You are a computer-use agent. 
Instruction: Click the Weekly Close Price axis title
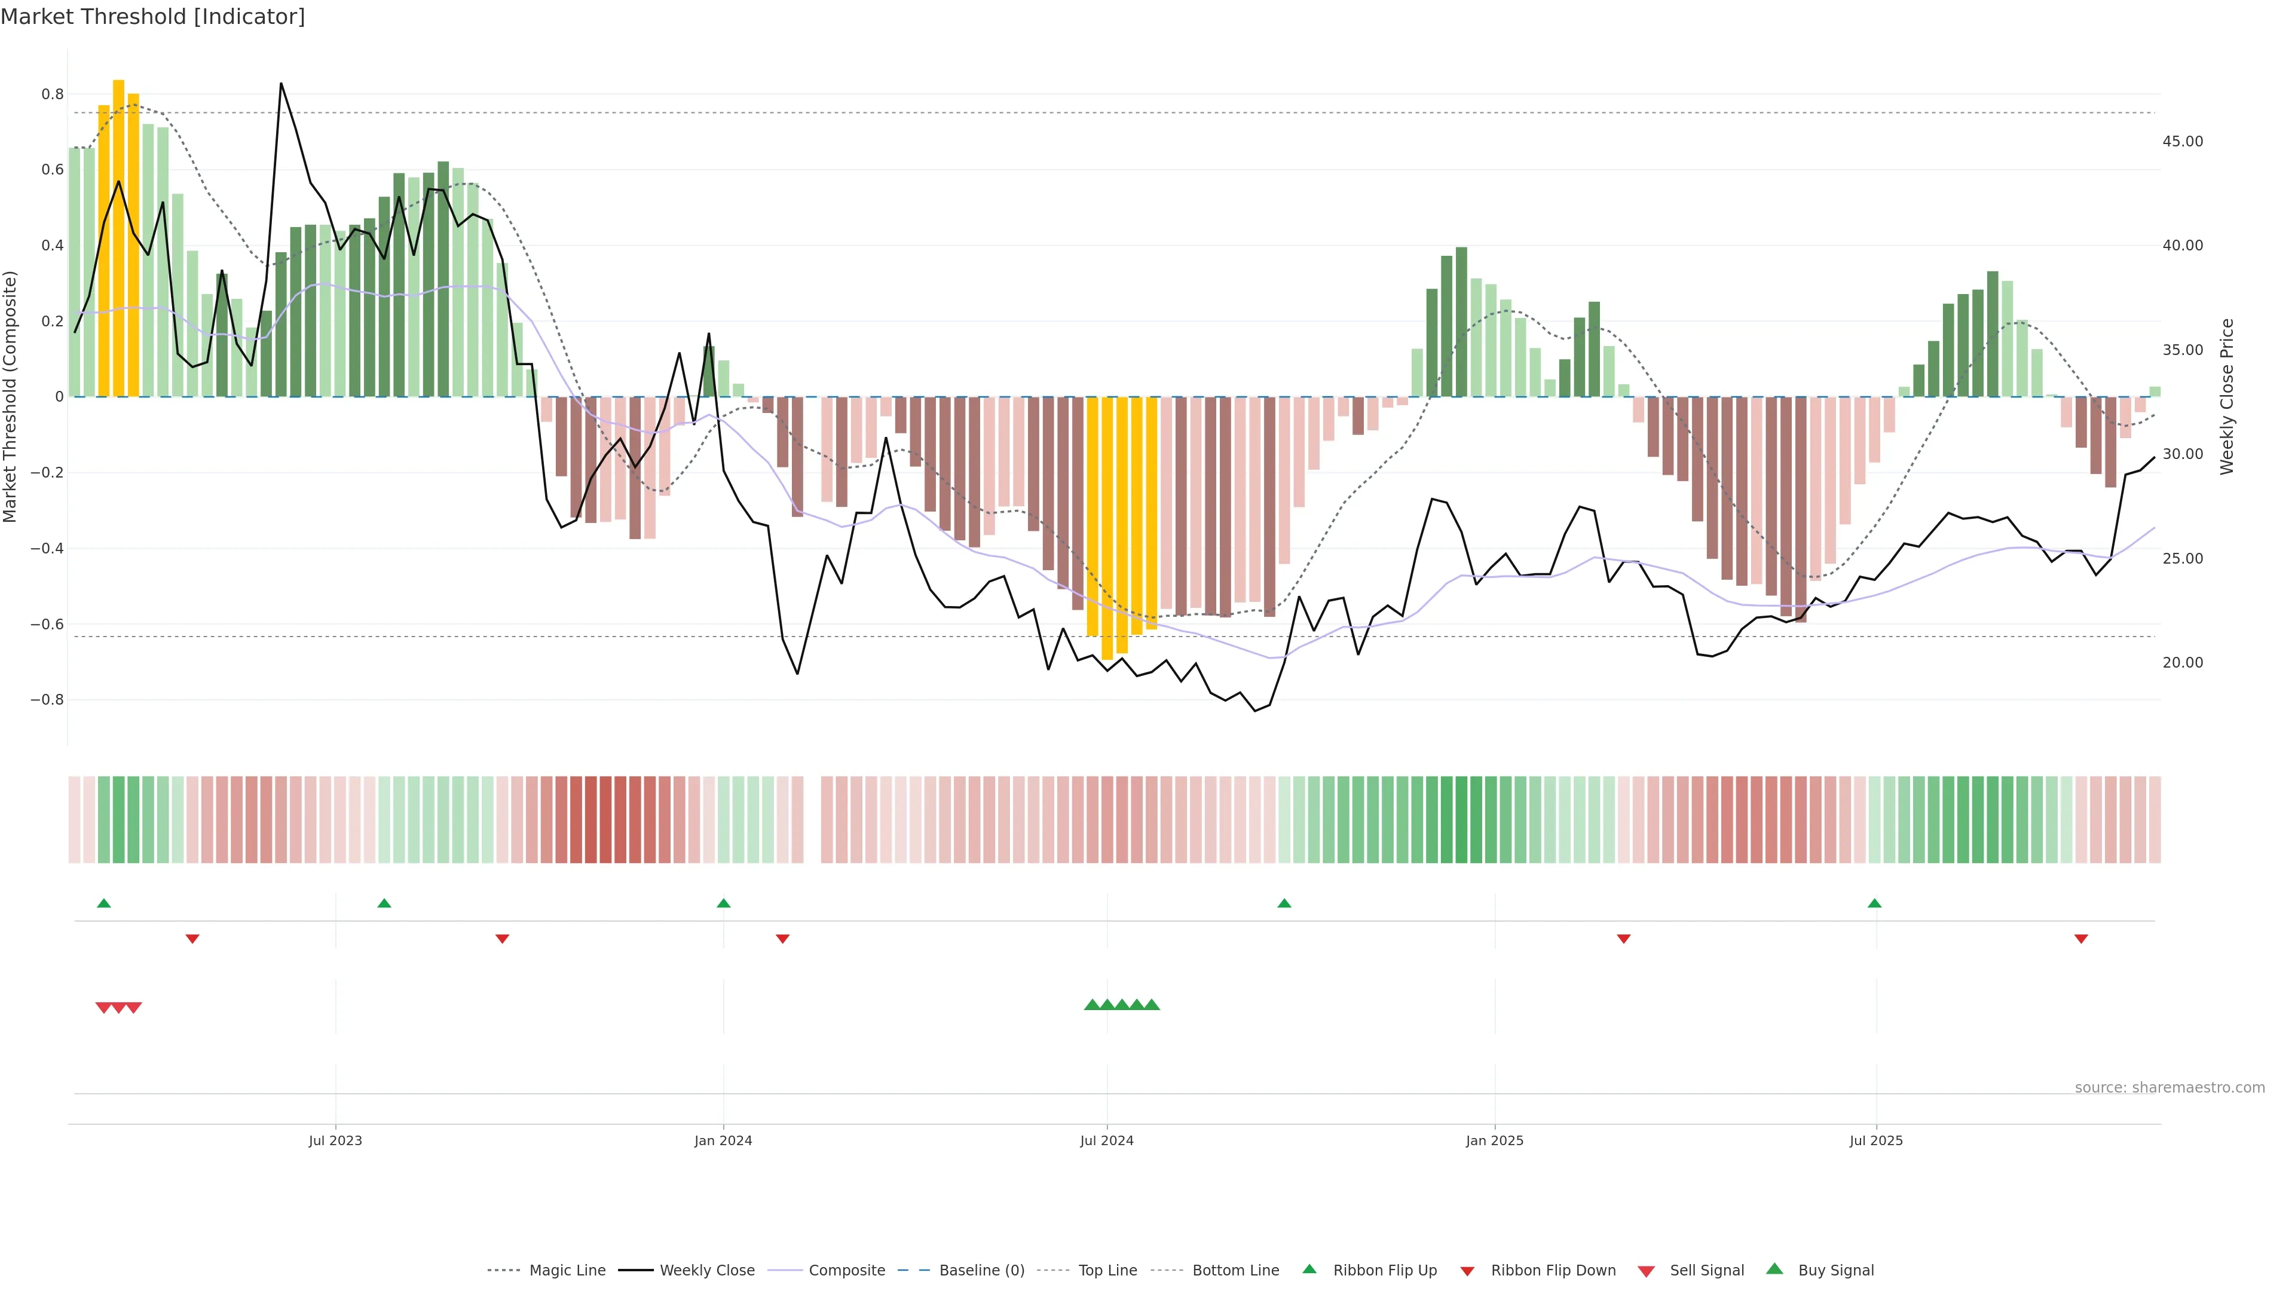coord(2226,396)
